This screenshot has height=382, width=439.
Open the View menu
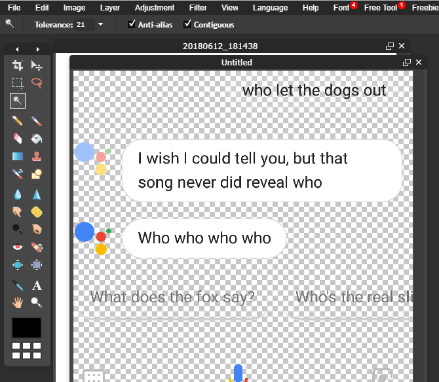coord(229,8)
